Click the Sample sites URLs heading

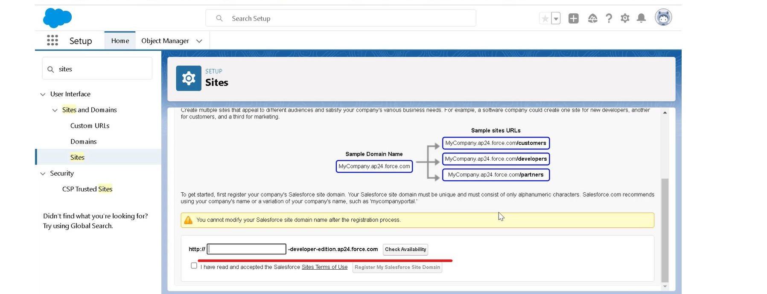point(496,130)
